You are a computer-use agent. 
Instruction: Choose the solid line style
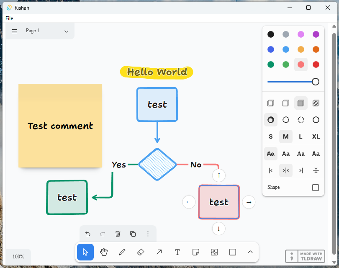coord(316,120)
